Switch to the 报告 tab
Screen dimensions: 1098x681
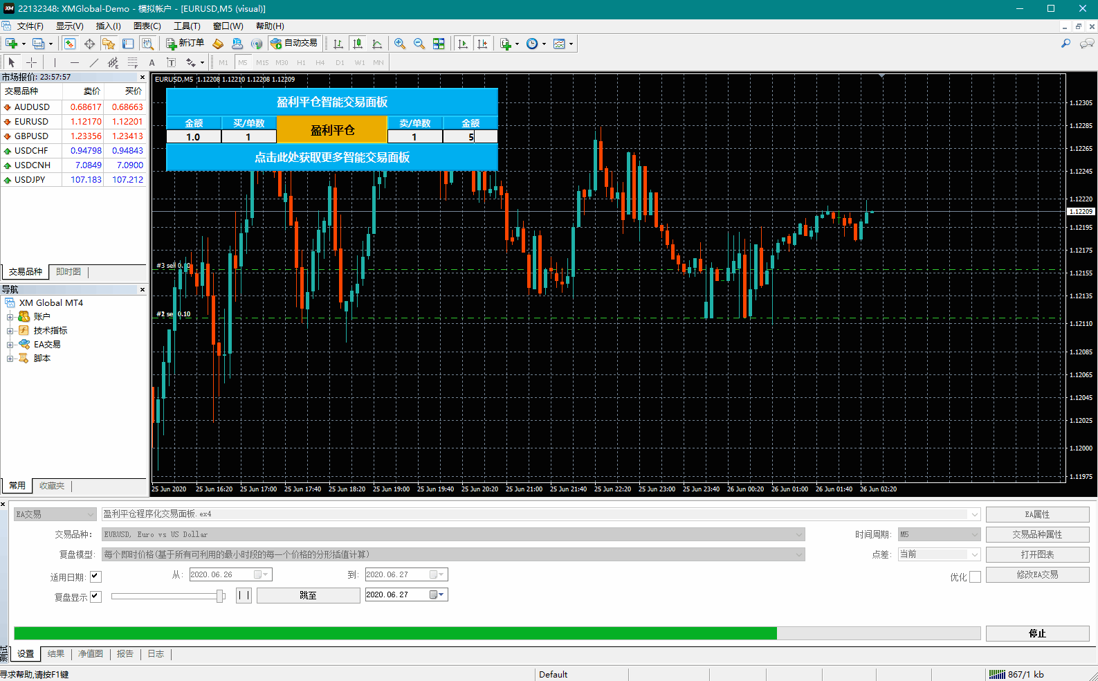125,654
